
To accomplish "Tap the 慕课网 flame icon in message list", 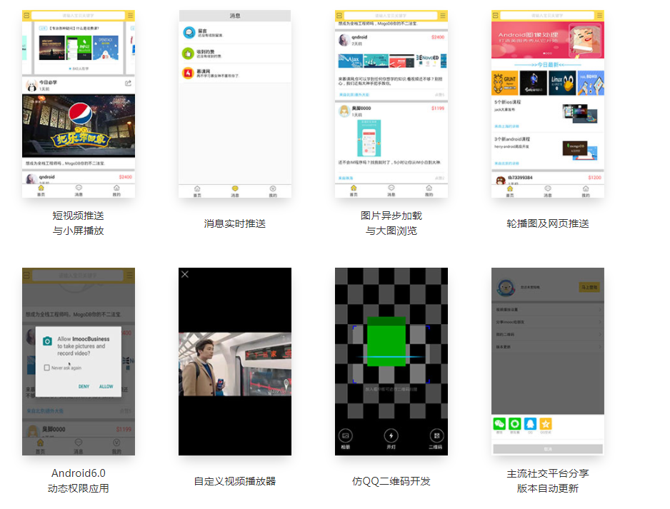I will [x=189, y=73].
